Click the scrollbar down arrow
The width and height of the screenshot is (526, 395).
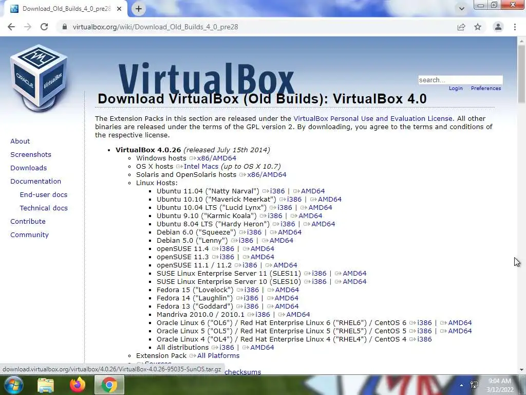pos(521,370)
